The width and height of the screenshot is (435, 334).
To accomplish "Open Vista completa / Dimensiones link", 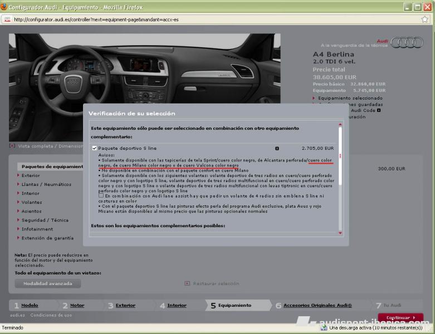I will coord(50,146).
